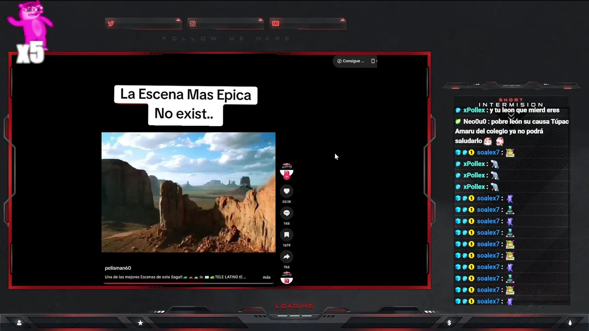
Task: Click the "Consigue ..." button
Action: pyautogui.click(x=350, y=61)
